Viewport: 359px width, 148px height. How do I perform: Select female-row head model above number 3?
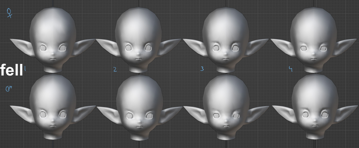[226, 40]
